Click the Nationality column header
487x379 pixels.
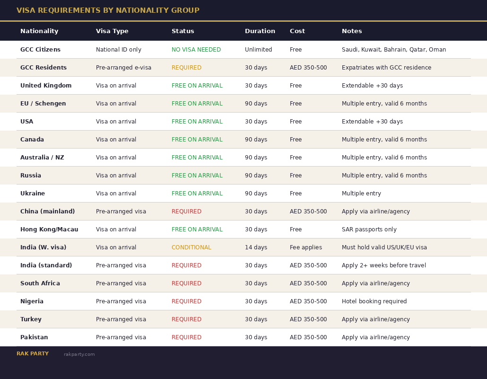(x=39, y=31)
